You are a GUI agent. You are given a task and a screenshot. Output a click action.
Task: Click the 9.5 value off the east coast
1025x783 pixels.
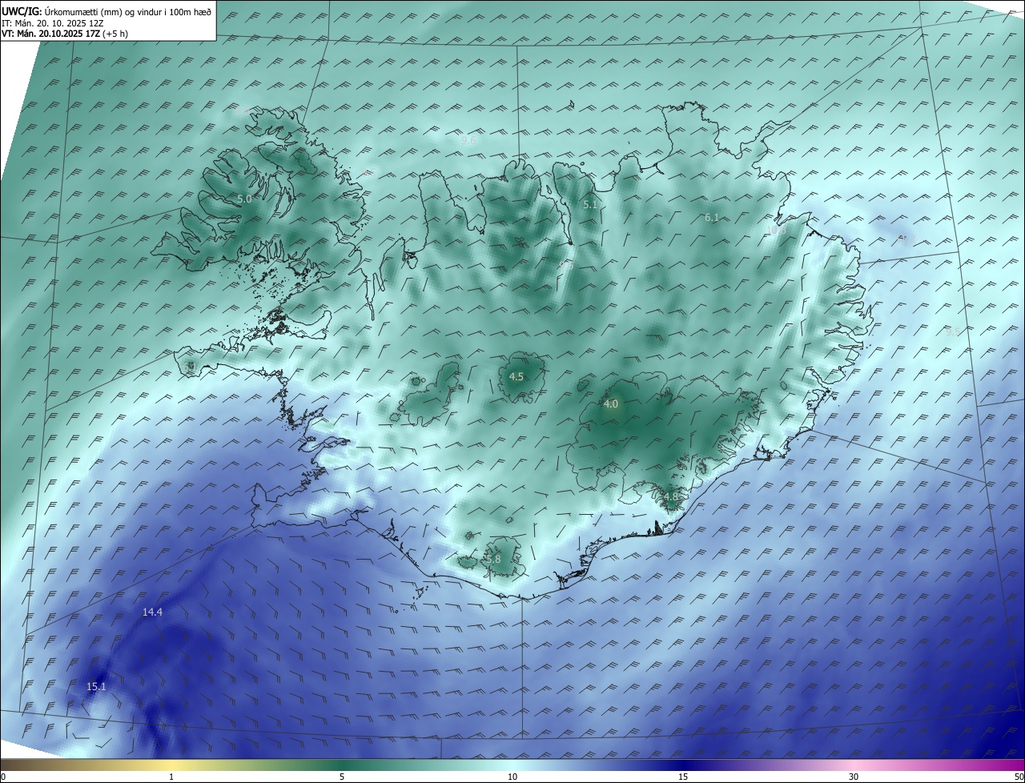952,331
